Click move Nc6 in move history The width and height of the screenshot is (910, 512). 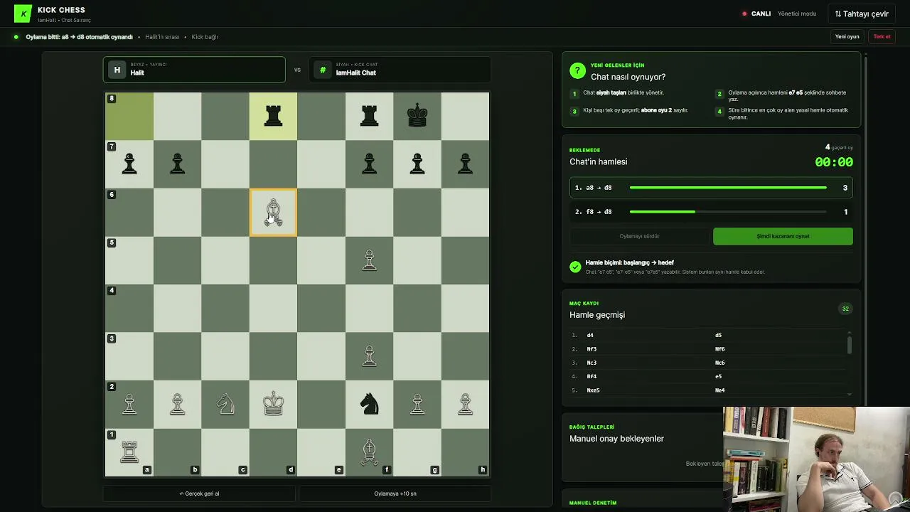click(x=720, y=363)
